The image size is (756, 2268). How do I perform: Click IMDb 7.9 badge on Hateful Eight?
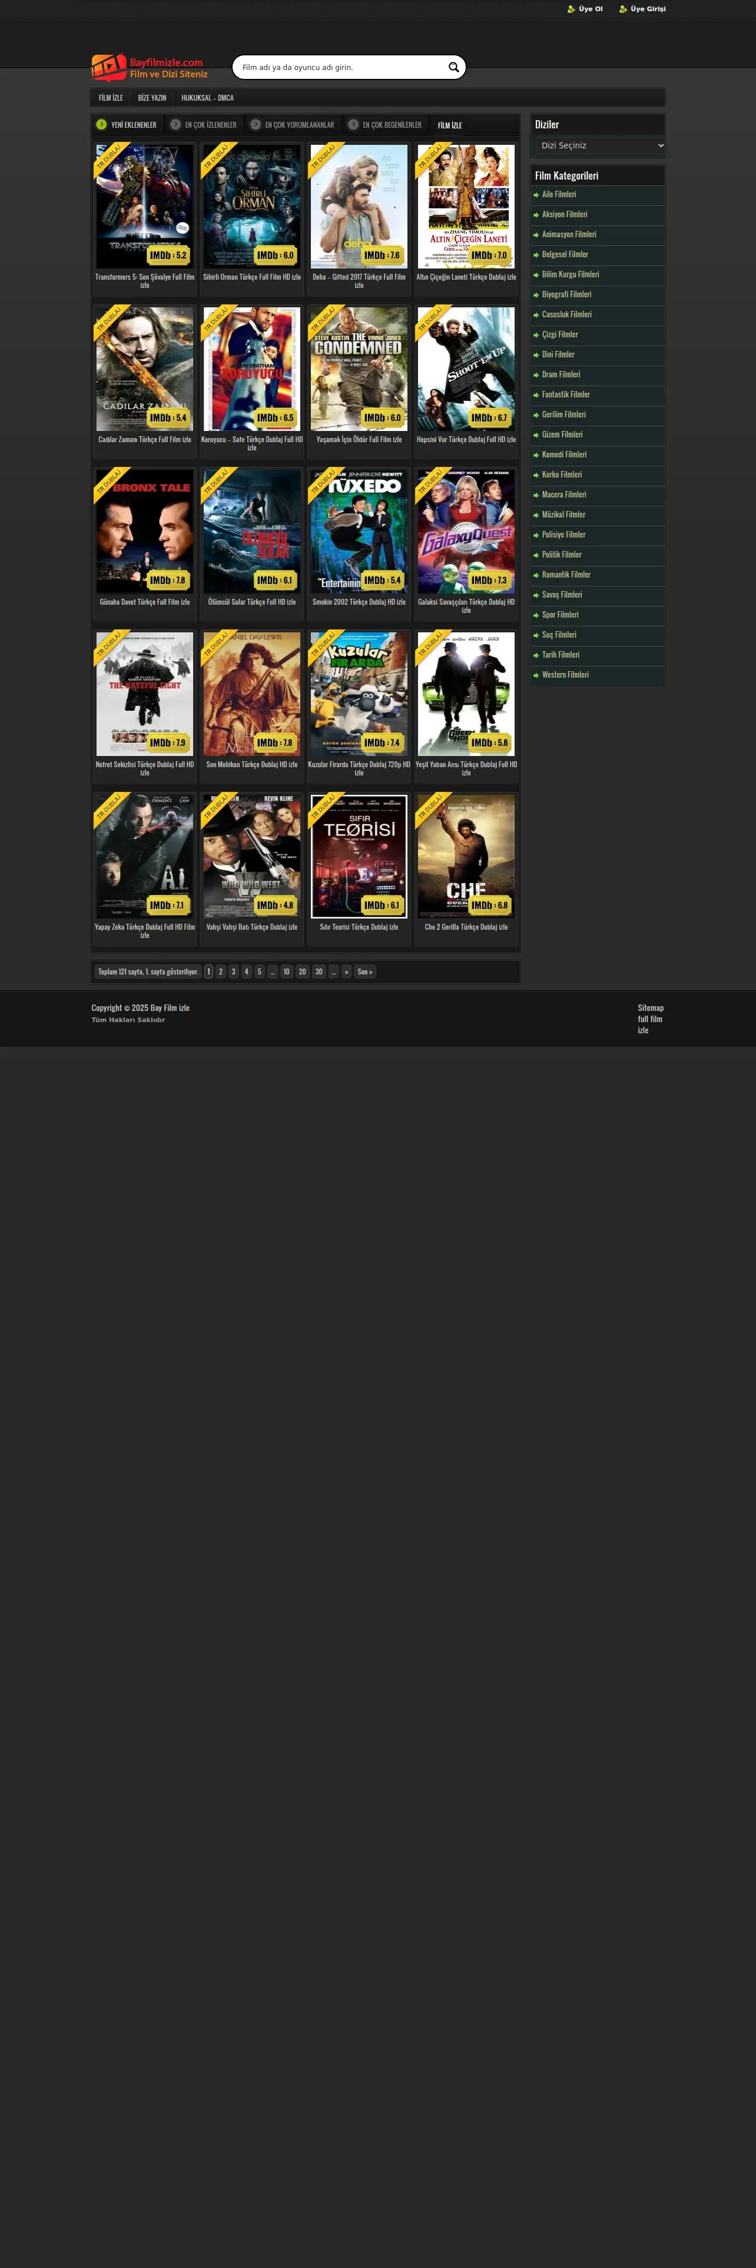(x=168, y=743)
